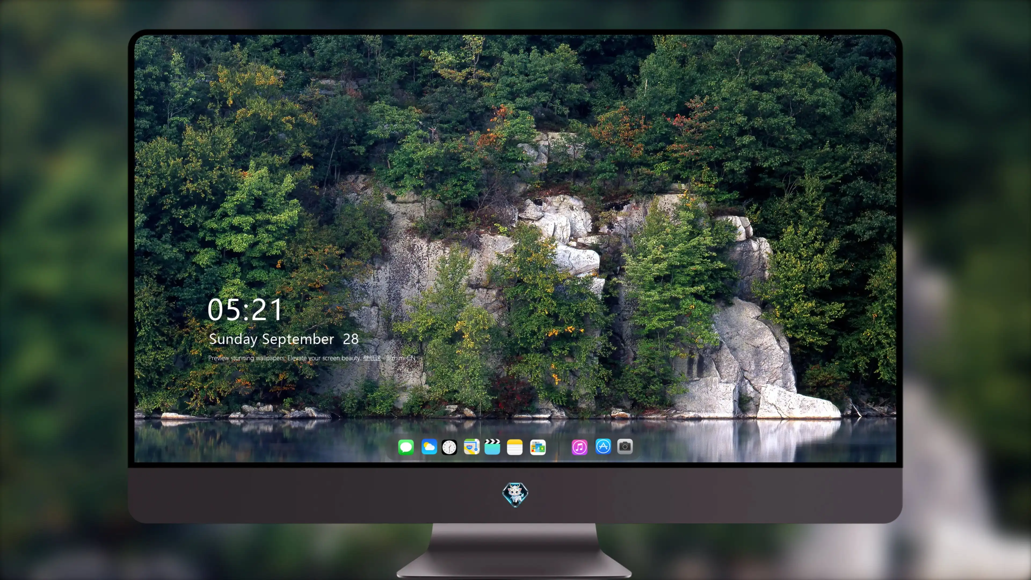Open the blue App Store icon

tap(603, 446)
